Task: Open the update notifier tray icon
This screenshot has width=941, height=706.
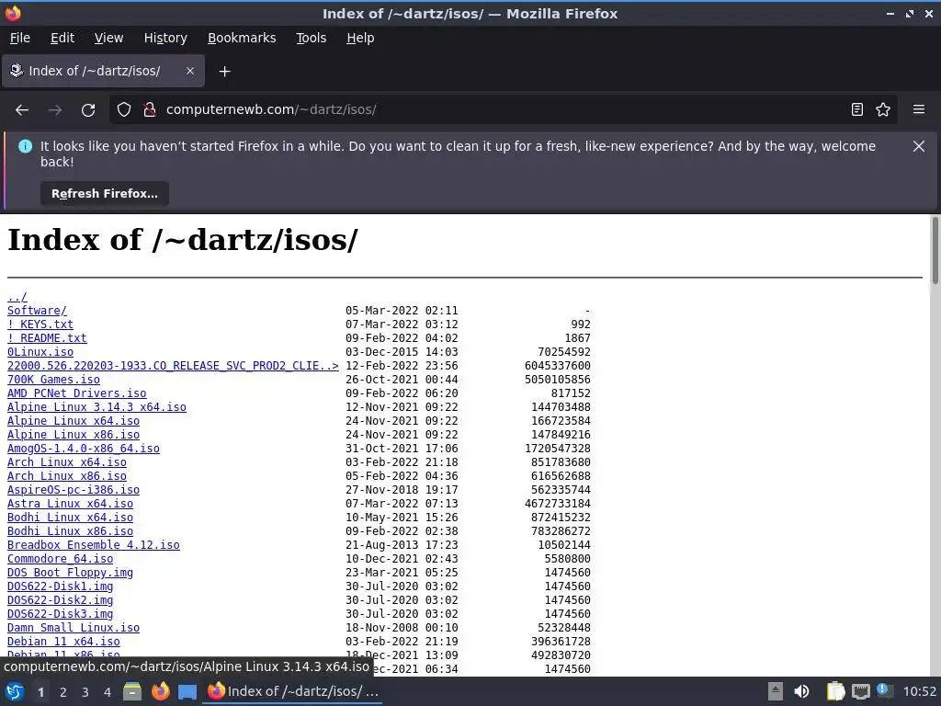Action: [885, 690]
